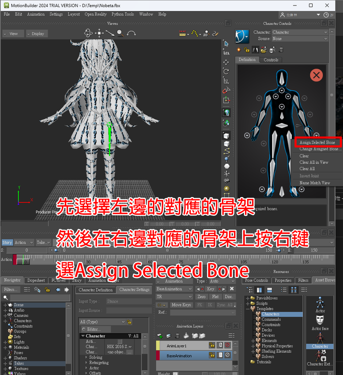Image resolution: width=343 pixels, height=375 pixels.
Task: Click the Zero button
Action: 201,297
